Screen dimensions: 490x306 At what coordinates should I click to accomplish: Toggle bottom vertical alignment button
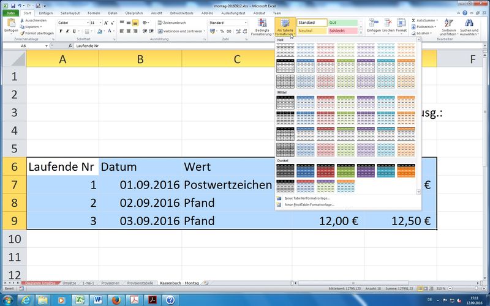pyautogui.click(x=135, y=23)
